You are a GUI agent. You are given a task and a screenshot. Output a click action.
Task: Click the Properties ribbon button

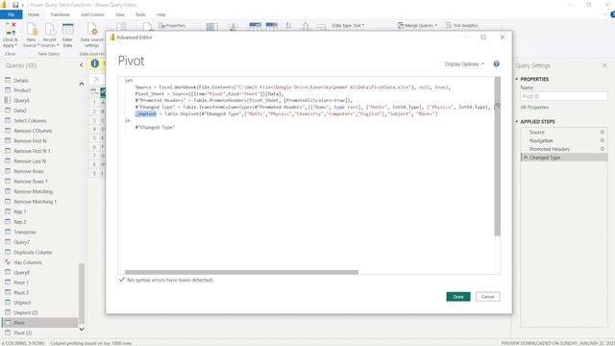pos(172,25)
